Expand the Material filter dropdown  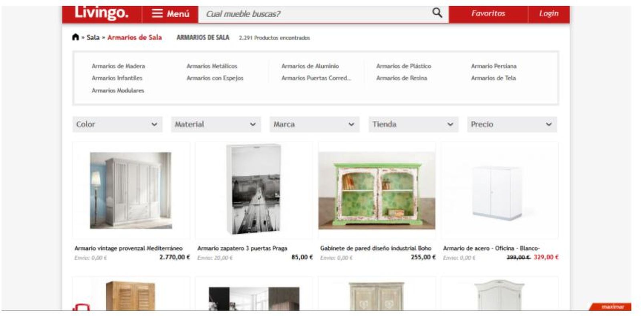[216, 124]
